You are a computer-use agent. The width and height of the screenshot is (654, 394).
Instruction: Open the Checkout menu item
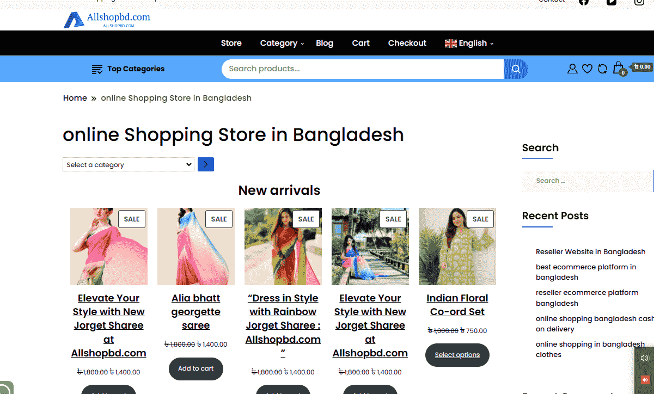click(407, 43)
